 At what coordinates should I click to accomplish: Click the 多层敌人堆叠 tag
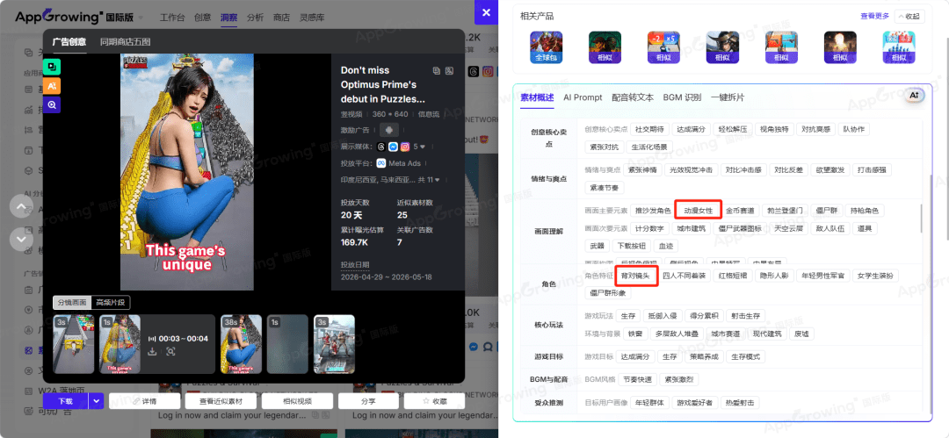[x=676, y=334]
